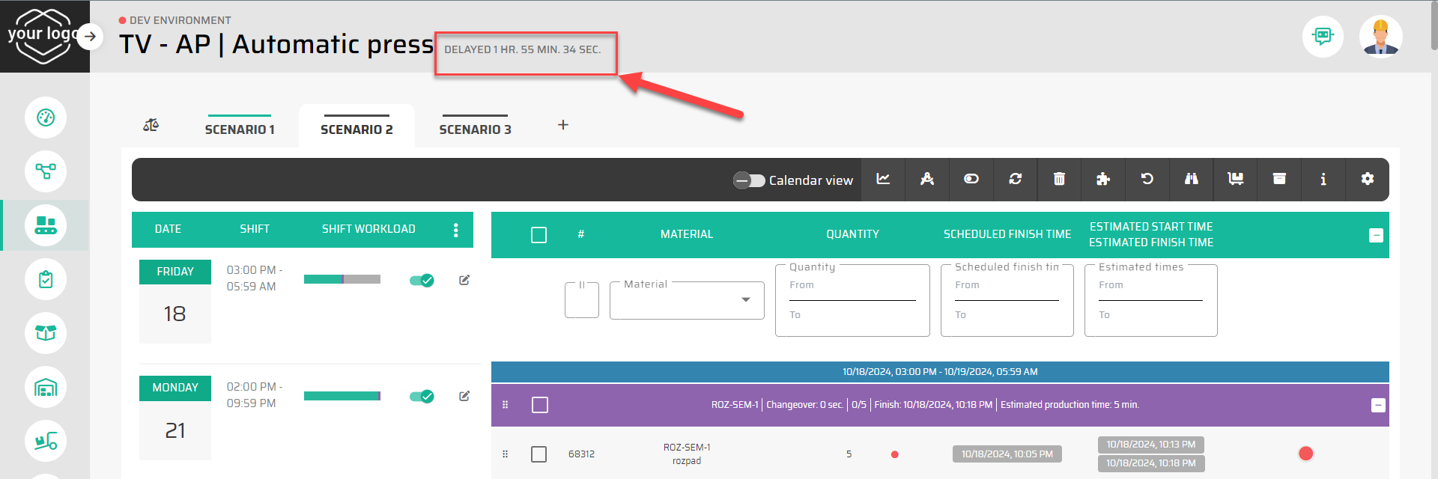Add a new scenario with plus button
The height and width of the screenshot is (479, 1438).
click(563, 125)
